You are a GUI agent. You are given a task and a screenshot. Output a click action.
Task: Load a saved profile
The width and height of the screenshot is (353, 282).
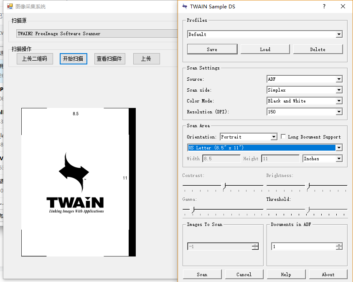pyautogui.click(x=265, y=49)
